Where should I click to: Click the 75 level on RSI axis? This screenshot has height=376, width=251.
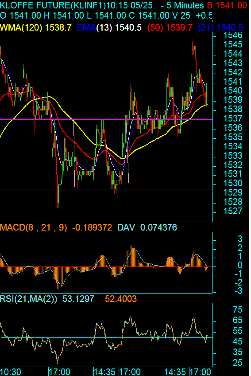coord(238,309)
